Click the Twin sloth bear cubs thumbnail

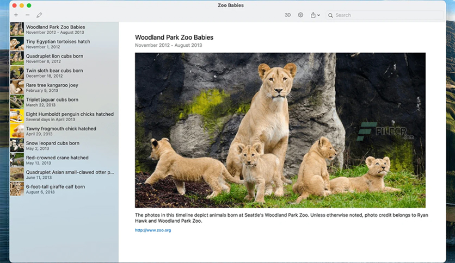[17, 73]
